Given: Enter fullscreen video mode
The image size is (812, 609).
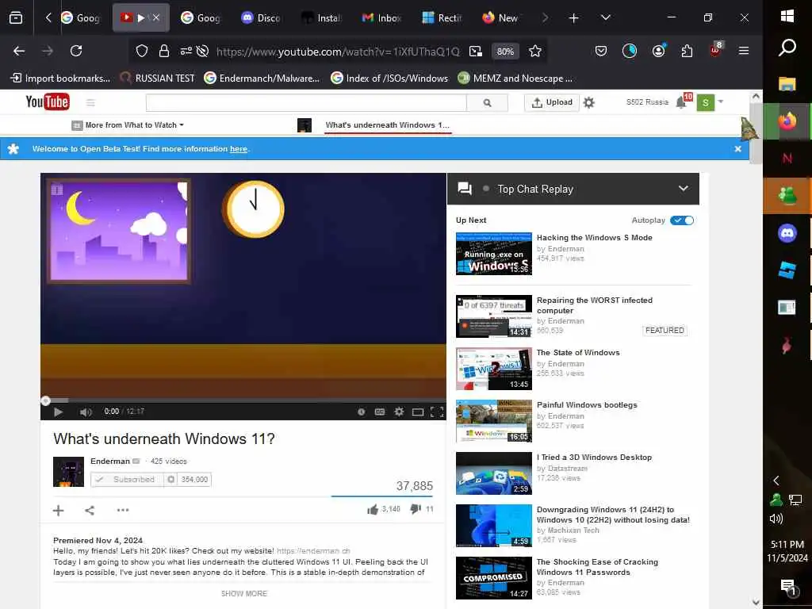Looking at the screenshot, I should [x=437, y=412].
